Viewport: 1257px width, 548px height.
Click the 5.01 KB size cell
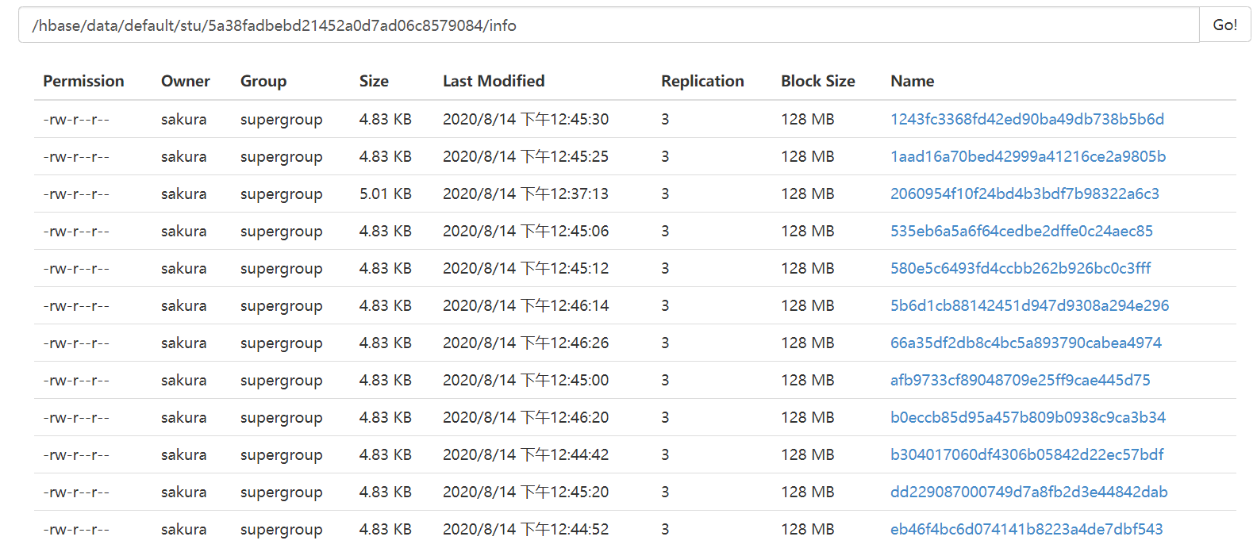385,194
